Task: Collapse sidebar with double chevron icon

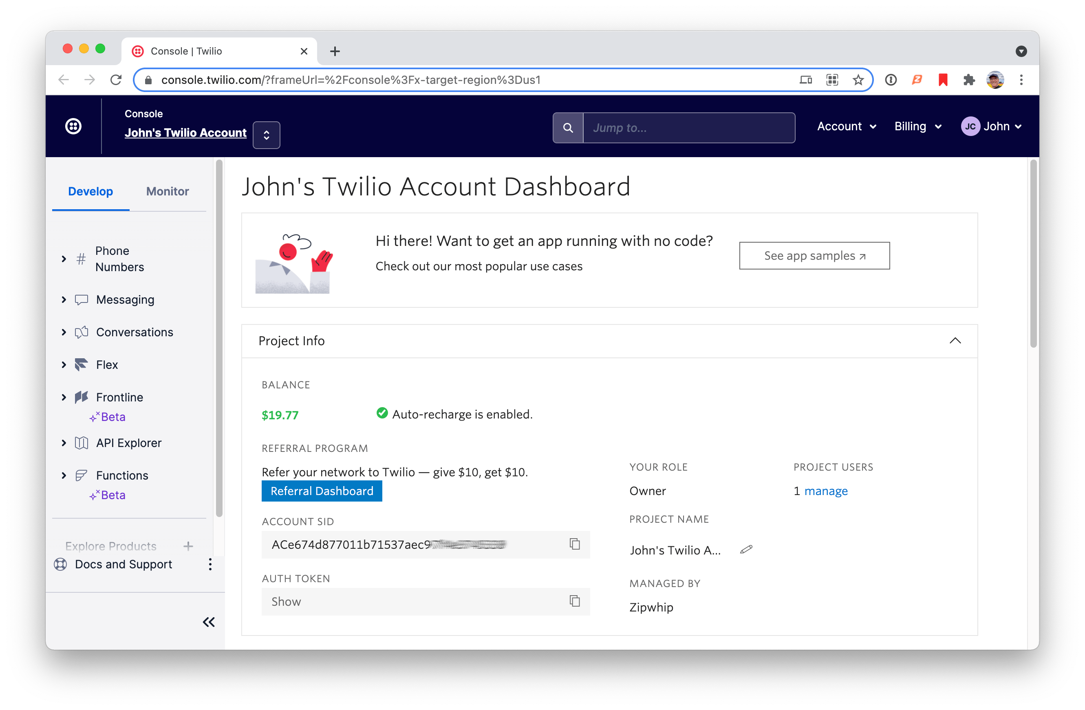Action: point(209,622)
